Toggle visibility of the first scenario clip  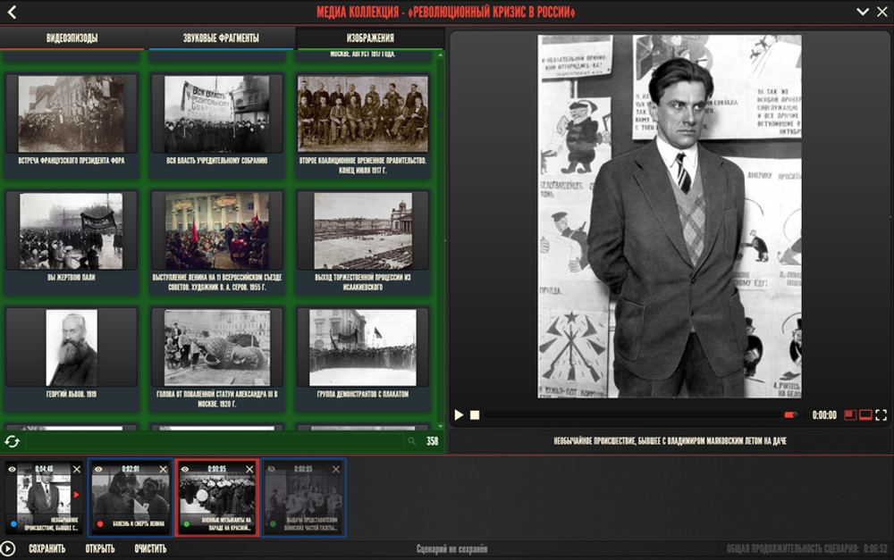click(13, 469)
